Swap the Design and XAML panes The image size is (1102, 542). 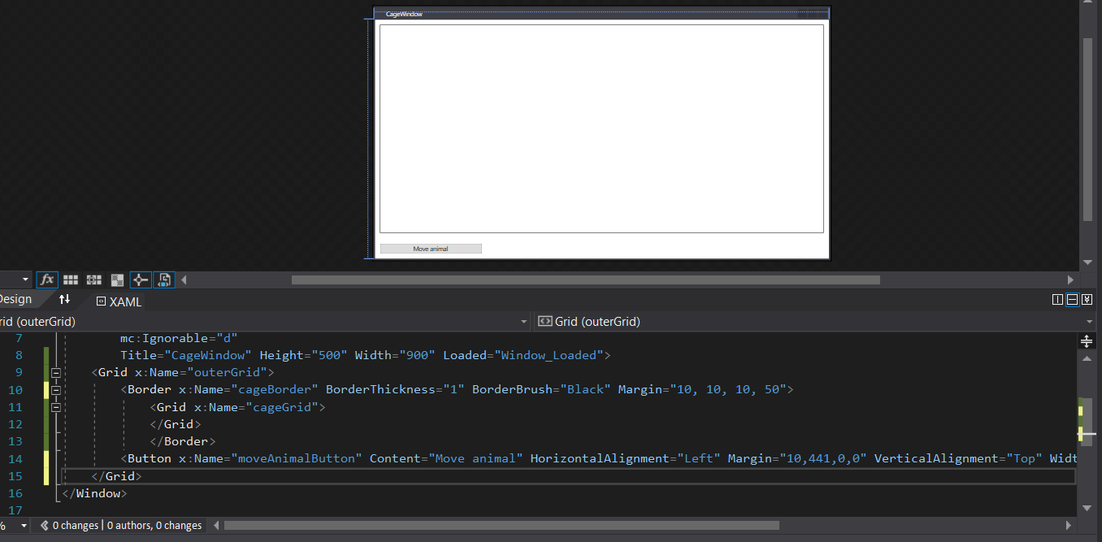coord(65,299)
